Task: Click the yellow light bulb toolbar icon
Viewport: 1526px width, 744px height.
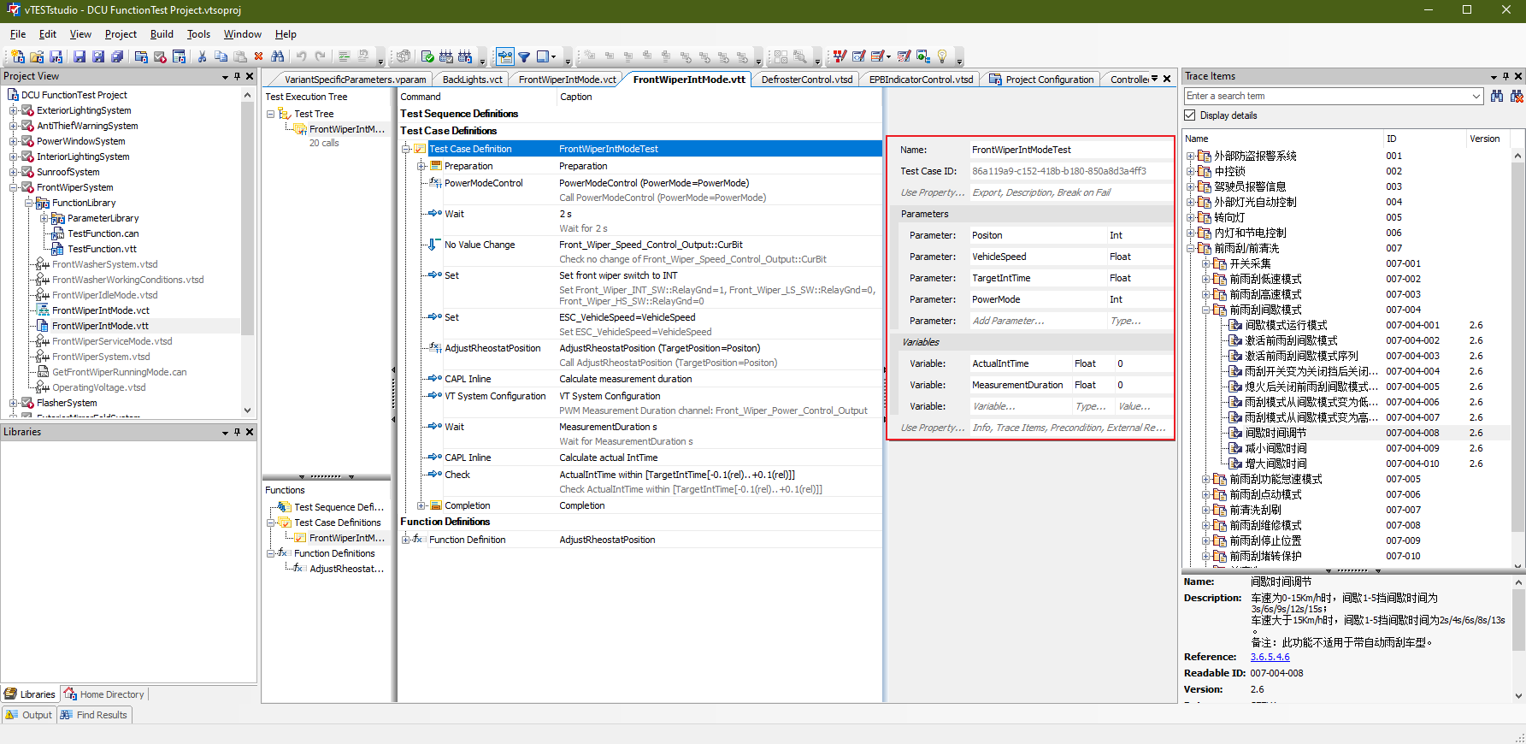Action: point(942,56)
